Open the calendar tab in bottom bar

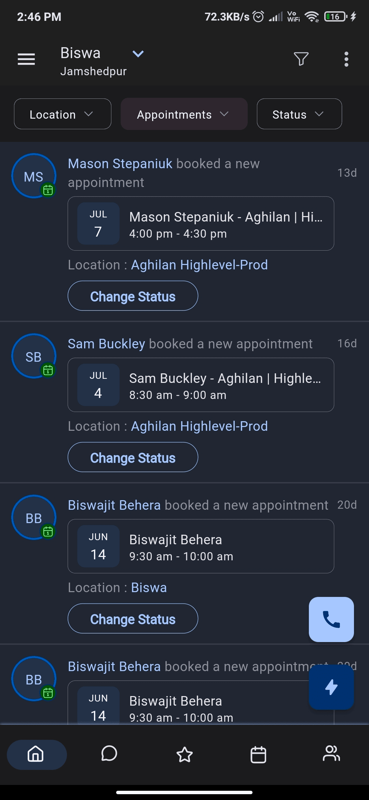(258, 754)
